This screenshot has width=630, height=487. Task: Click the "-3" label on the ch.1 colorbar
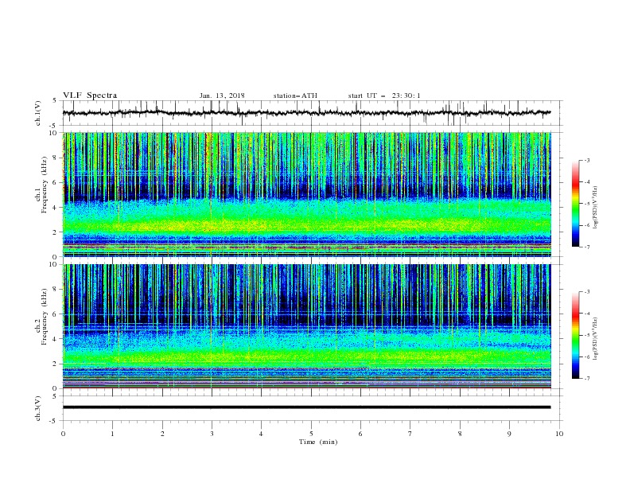(586, 160)
